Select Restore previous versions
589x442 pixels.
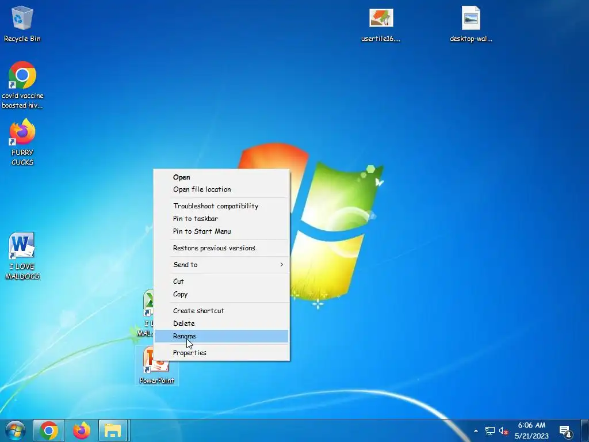click(x=221, y=248)
